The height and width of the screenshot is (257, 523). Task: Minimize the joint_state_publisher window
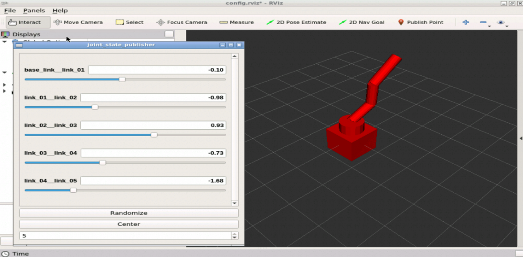coord(223,45)
